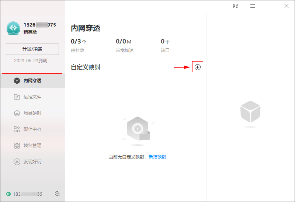Click the 带宽加速 label
The height and width of the screenshot is (202, 295).
(x=125, y=50)
